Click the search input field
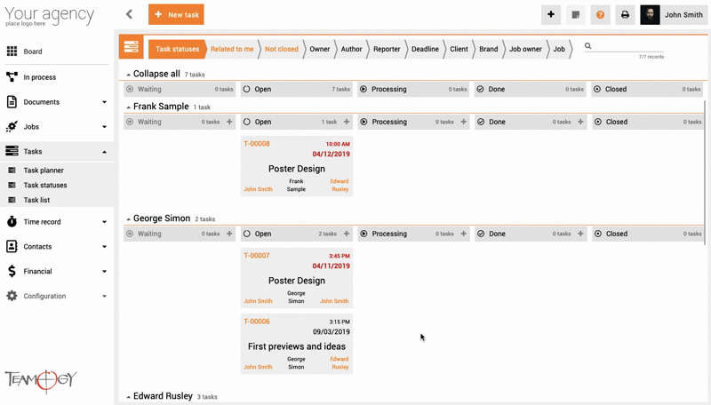Viewport: 711px width, 405px height. coord(627,46)
